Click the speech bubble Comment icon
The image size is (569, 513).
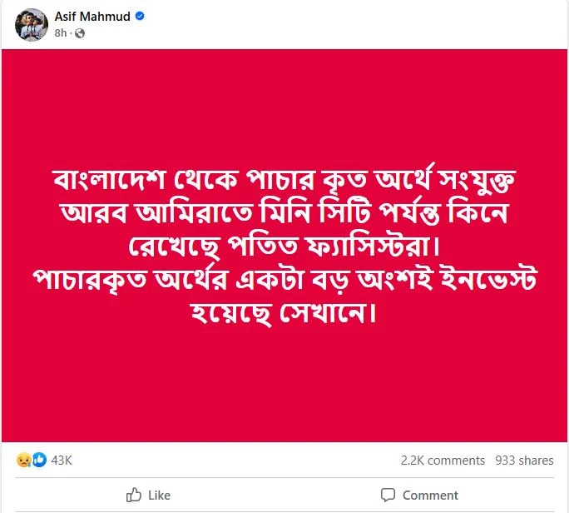(x=388, y=495)
